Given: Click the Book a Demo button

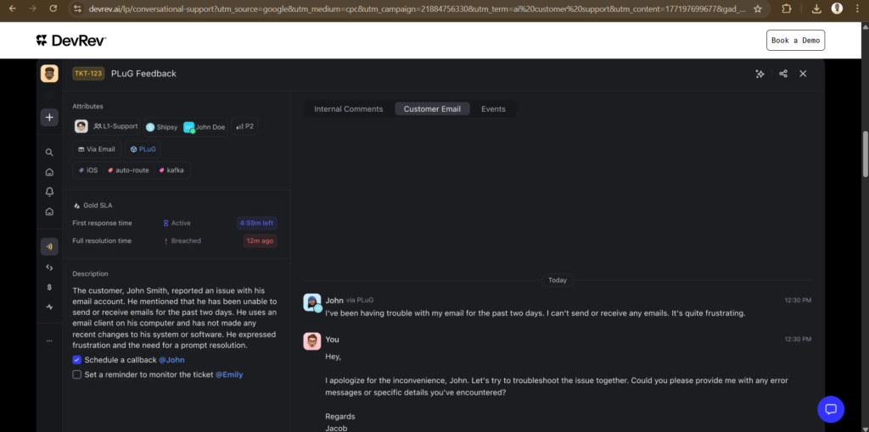Looking at the screenshot, I should pyautogui.click(x=795, y=41).
